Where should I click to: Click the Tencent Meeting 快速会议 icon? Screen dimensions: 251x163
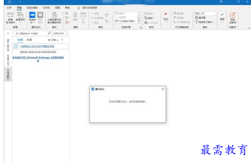32,15
